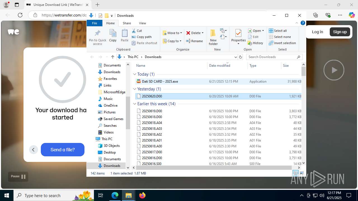Open file History

[x=255, y=43]
